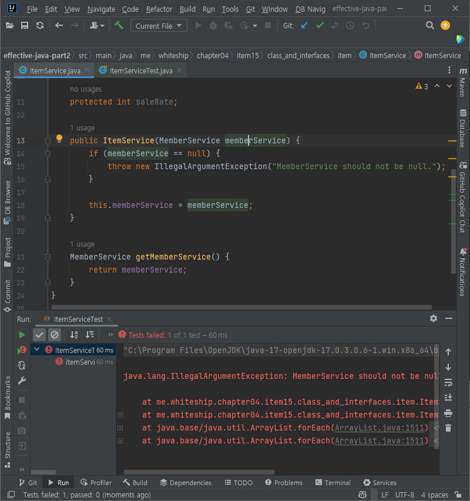Viewport: 470px width, 501px height.
Task: Click the Rerun Failed Tests icon
Action: (21, 350)
